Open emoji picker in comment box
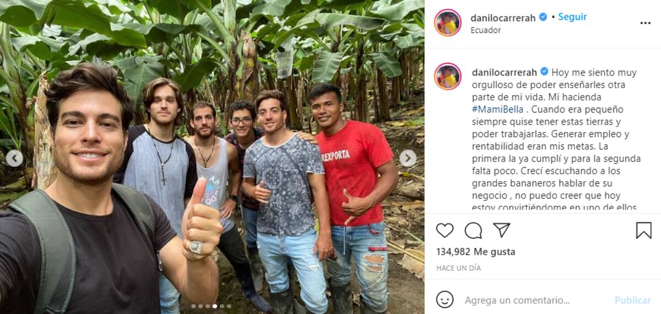661x314 pixels. 445,300
